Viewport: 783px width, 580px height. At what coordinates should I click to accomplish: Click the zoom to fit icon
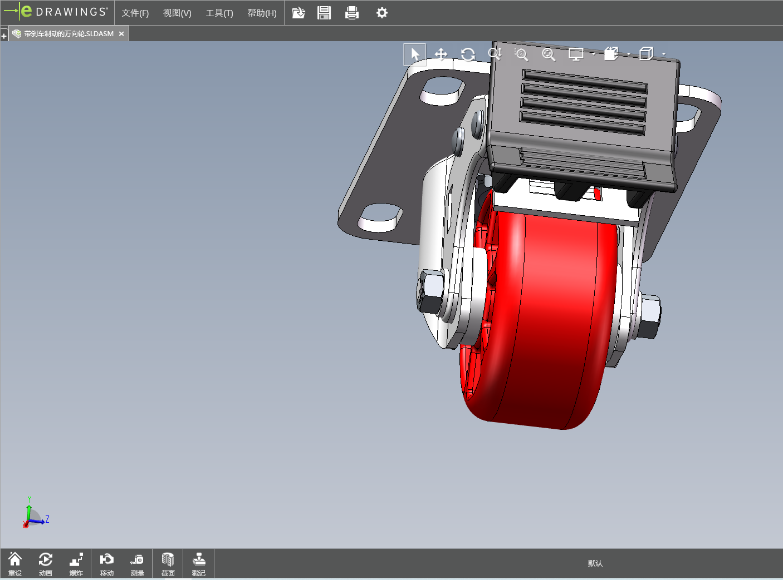coord(549,54)
